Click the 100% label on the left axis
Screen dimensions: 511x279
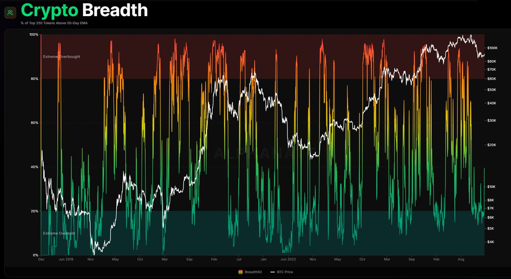[34, 34]
